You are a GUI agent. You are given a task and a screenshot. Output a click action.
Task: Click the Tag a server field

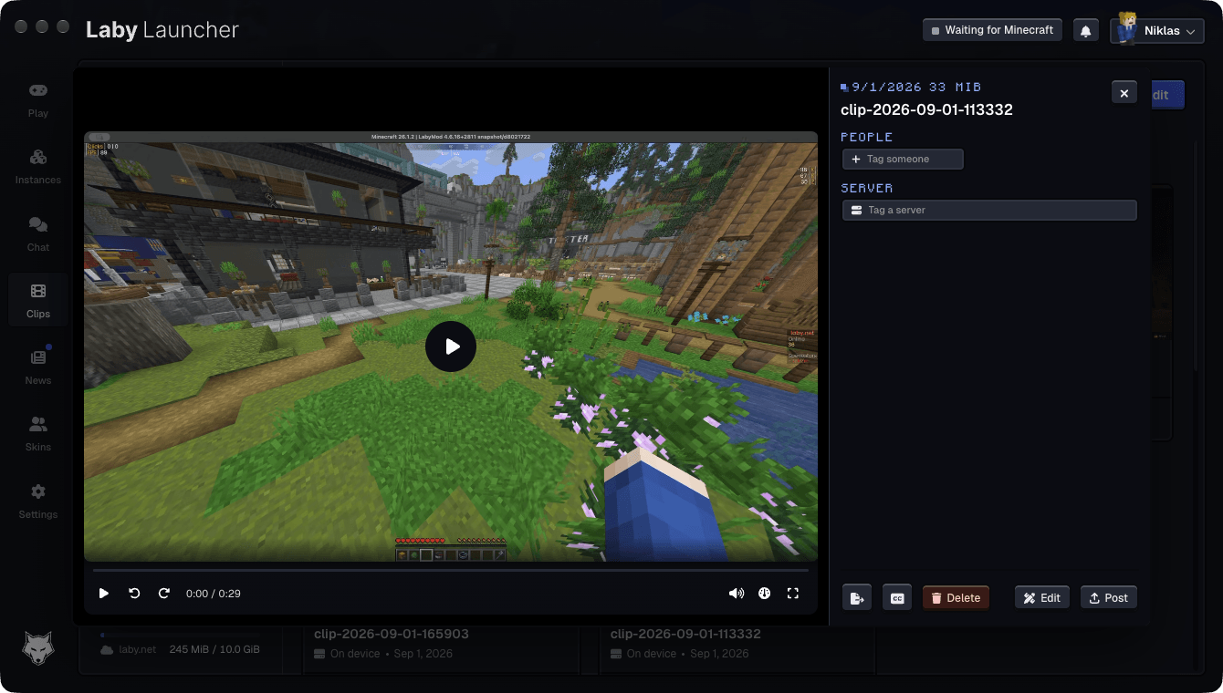pos(989,210)
